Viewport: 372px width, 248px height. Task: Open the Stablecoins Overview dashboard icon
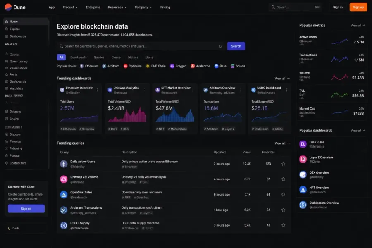303,205
